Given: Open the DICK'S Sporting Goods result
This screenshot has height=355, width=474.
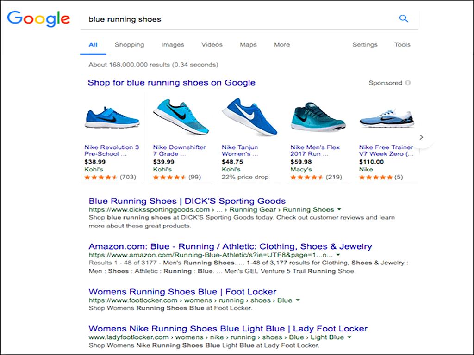Looking at the screenshot, I should click(188, 201).
